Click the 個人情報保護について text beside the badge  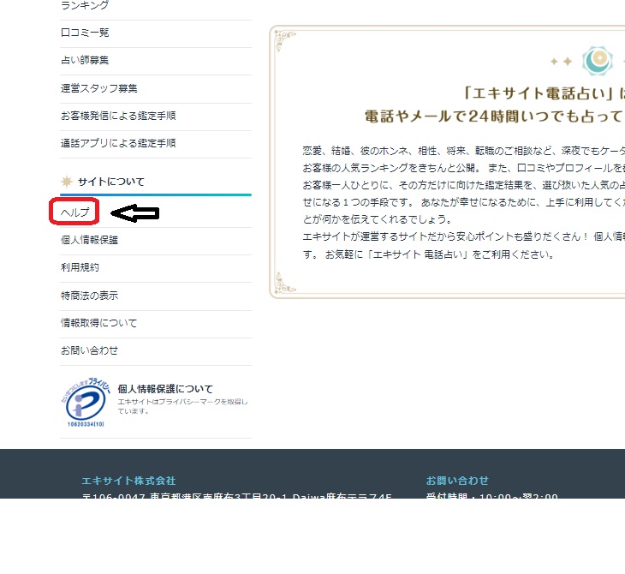click(165, 389)
